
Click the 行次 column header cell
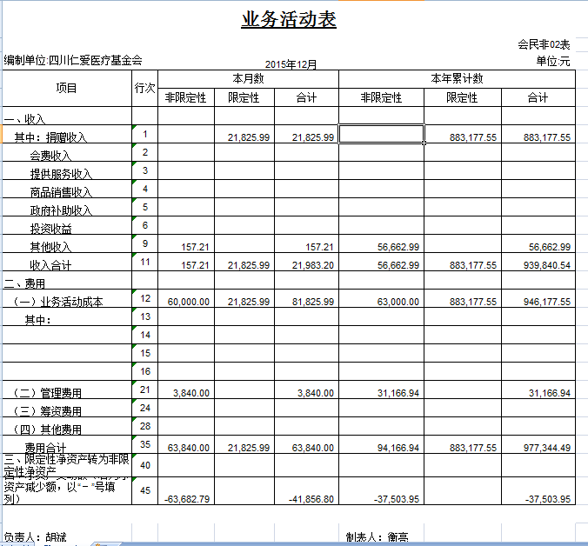point(145,88)
